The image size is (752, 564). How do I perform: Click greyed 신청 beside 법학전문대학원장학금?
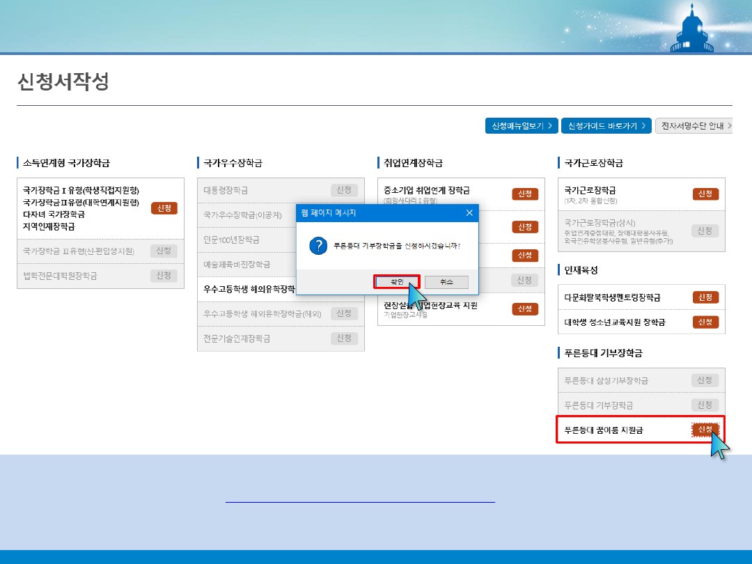point(164,276)
